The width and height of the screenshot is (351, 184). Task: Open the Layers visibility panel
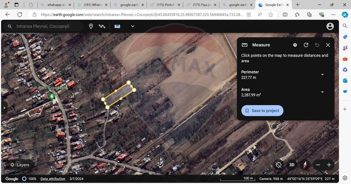click(x=20, y=165)
